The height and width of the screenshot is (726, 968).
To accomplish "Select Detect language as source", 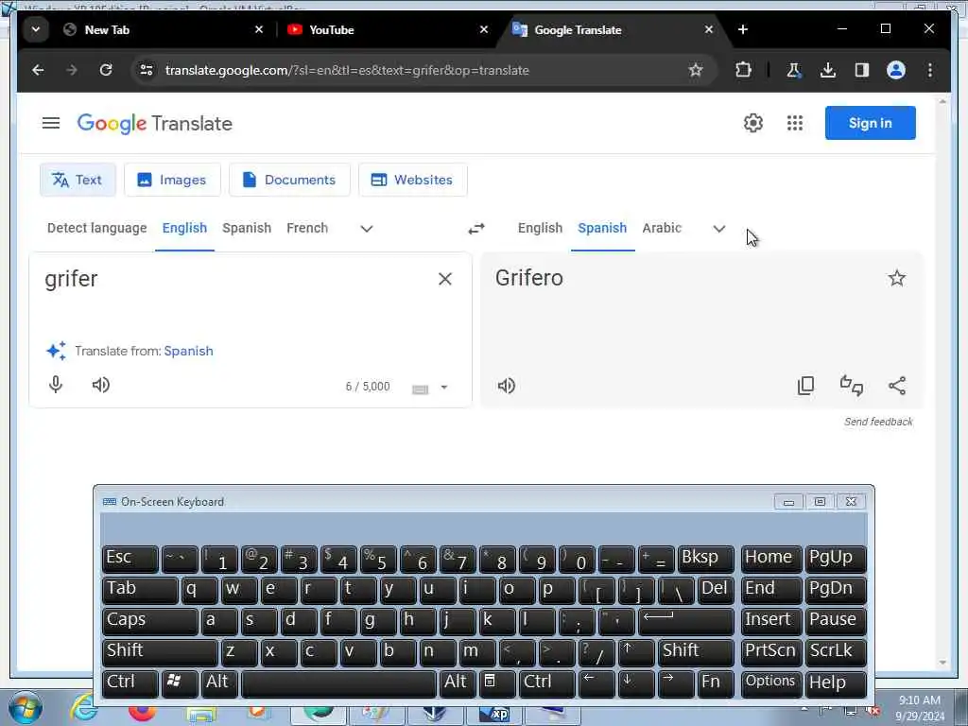I will tap(97, 228).
